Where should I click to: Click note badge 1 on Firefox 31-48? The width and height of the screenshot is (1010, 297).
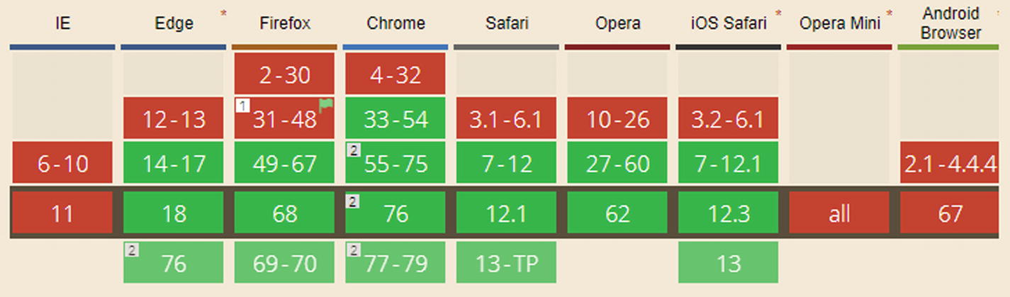(242, 106)
